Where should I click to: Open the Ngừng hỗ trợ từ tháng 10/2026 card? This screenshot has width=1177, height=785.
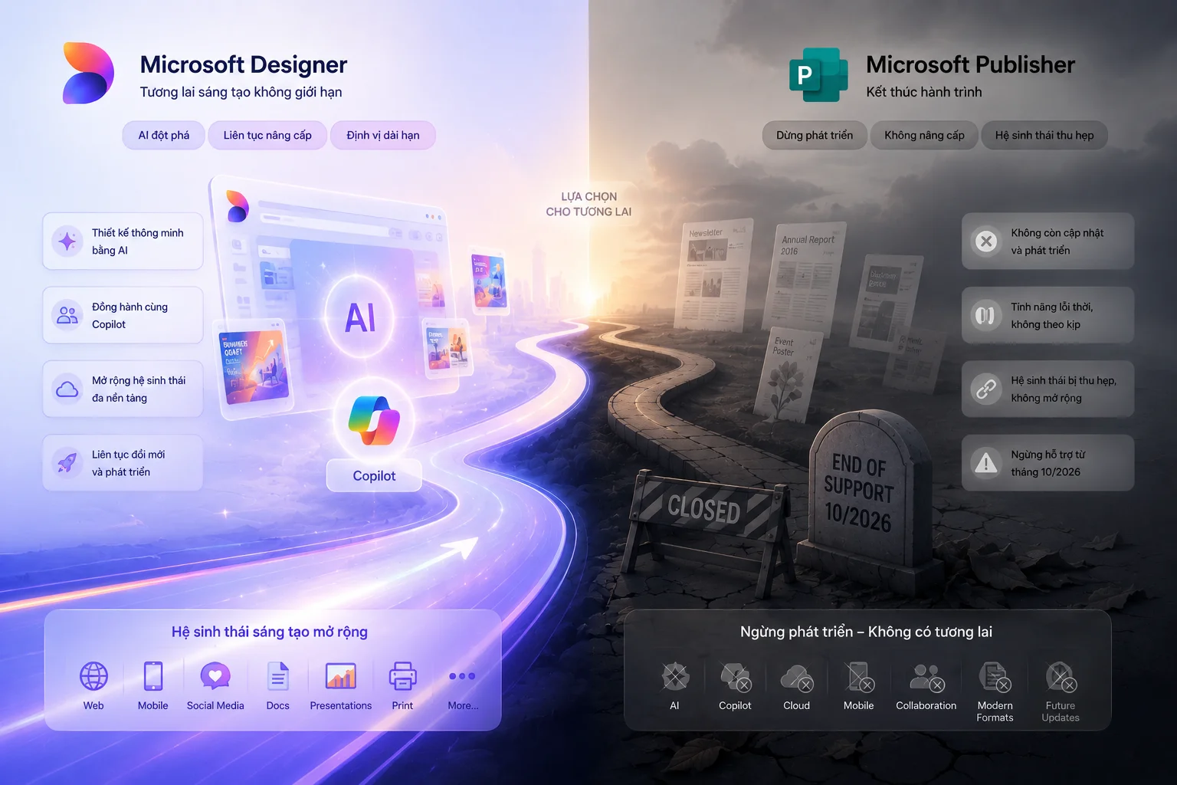1047,462
